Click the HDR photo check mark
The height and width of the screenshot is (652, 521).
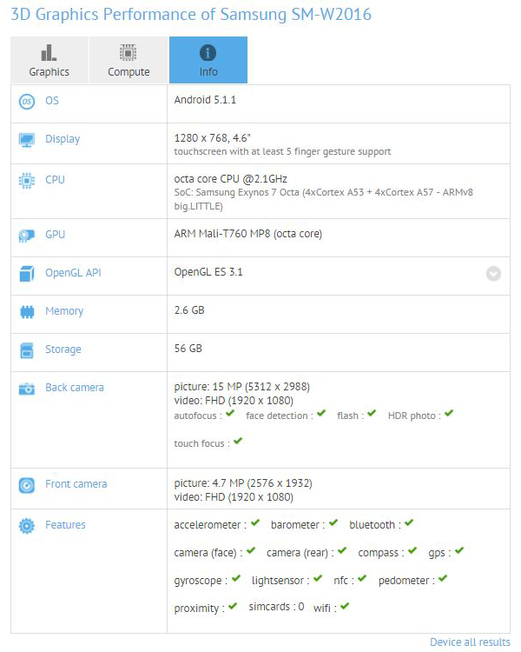coord(449,413)
